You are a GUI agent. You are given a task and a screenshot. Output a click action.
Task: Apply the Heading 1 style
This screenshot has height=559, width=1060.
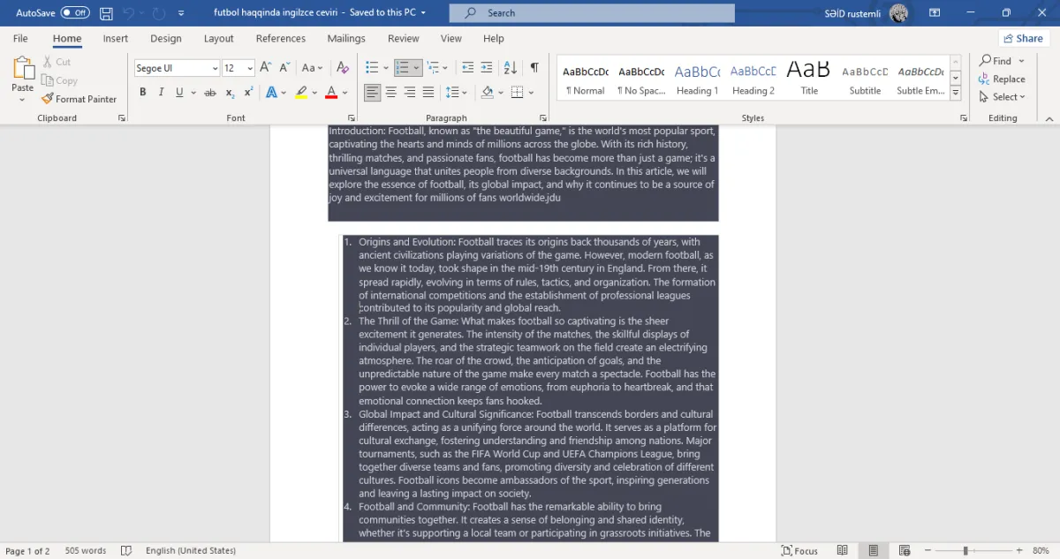pyautogui.click(x=697, y=79)
